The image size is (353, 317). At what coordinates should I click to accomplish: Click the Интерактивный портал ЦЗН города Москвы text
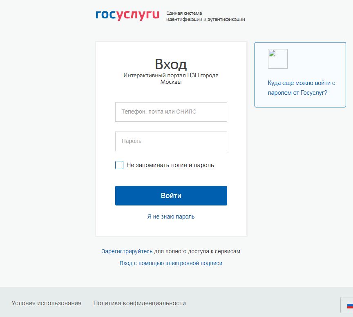171,78
